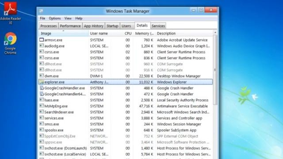Click the lsass.exe process icon
The image size is (283, 159).
click(x=42, y=100)
